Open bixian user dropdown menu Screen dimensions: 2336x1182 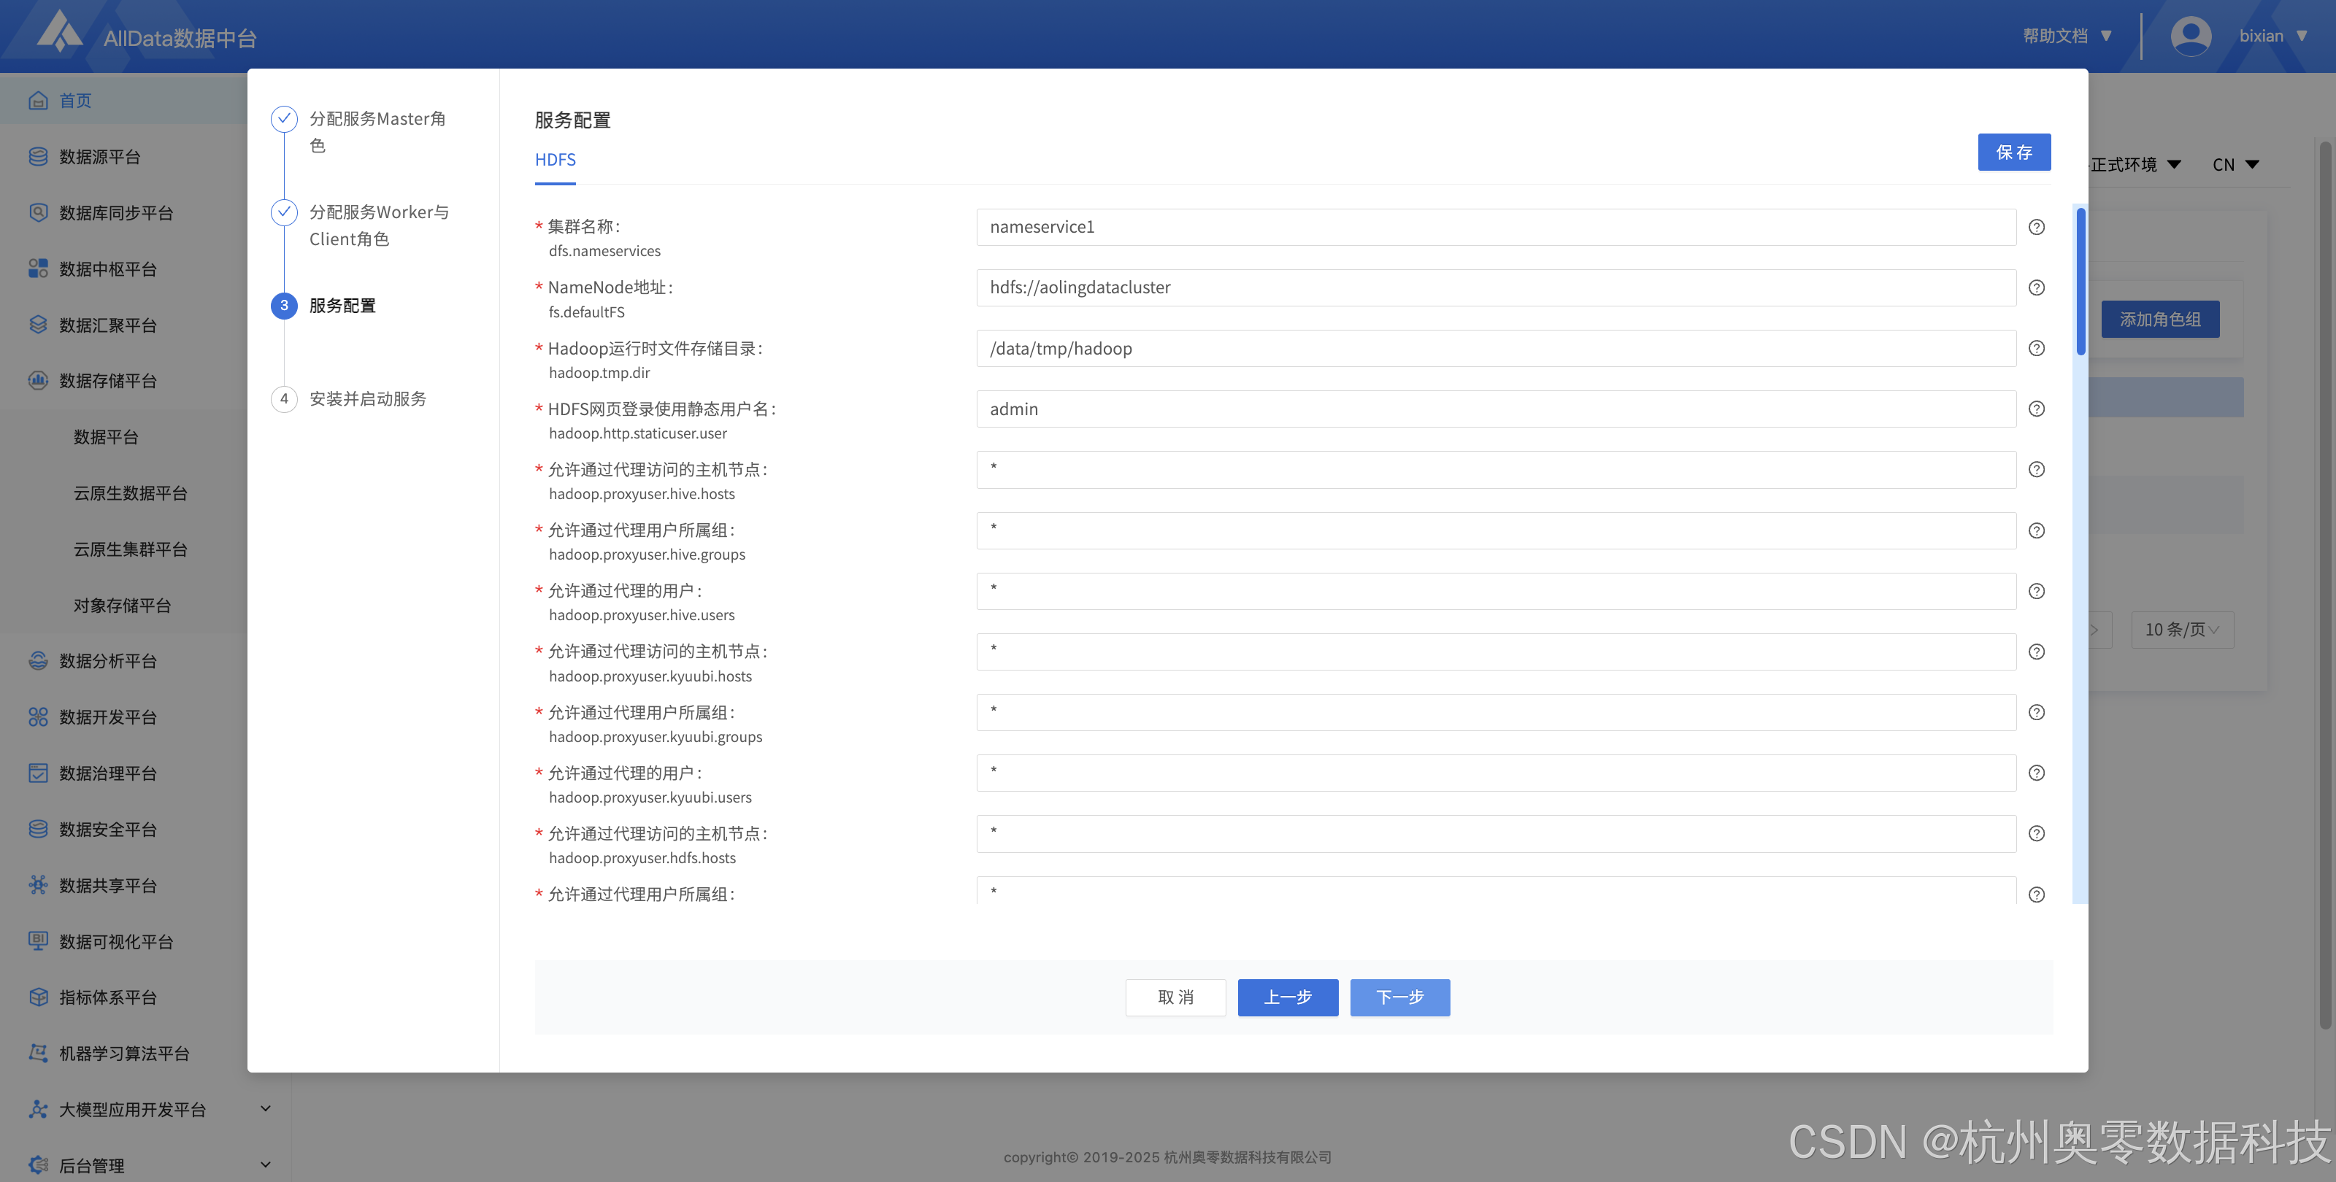coord(2272,36)
